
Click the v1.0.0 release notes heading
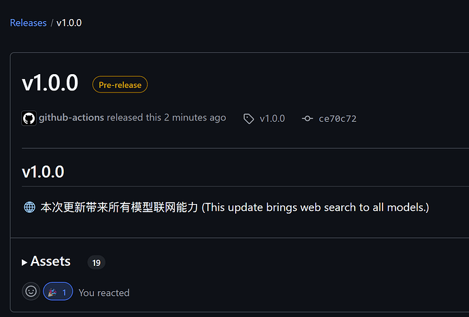(43, 172)
